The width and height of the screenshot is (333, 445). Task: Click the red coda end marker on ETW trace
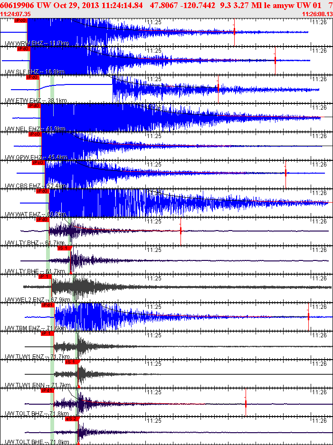[x=218, y=89]
